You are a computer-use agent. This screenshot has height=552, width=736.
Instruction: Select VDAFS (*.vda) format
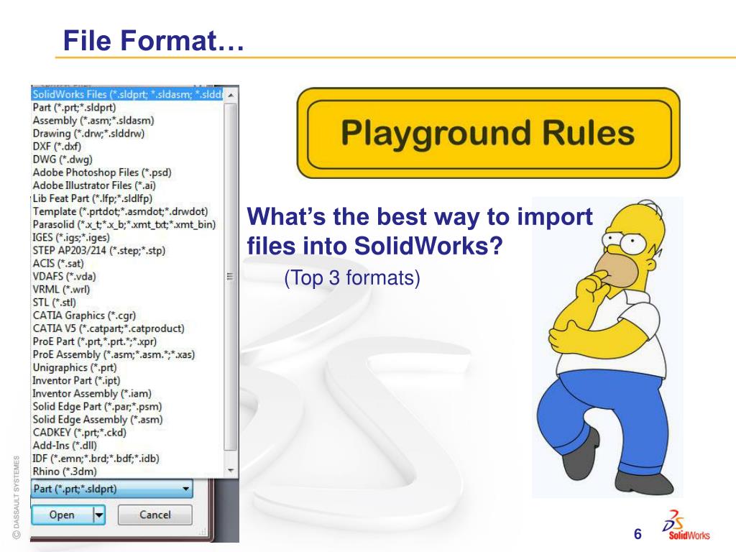(x=128, y=277)
